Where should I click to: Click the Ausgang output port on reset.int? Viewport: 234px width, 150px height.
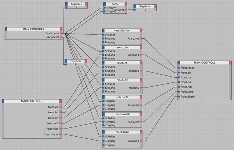pos(141,71)
